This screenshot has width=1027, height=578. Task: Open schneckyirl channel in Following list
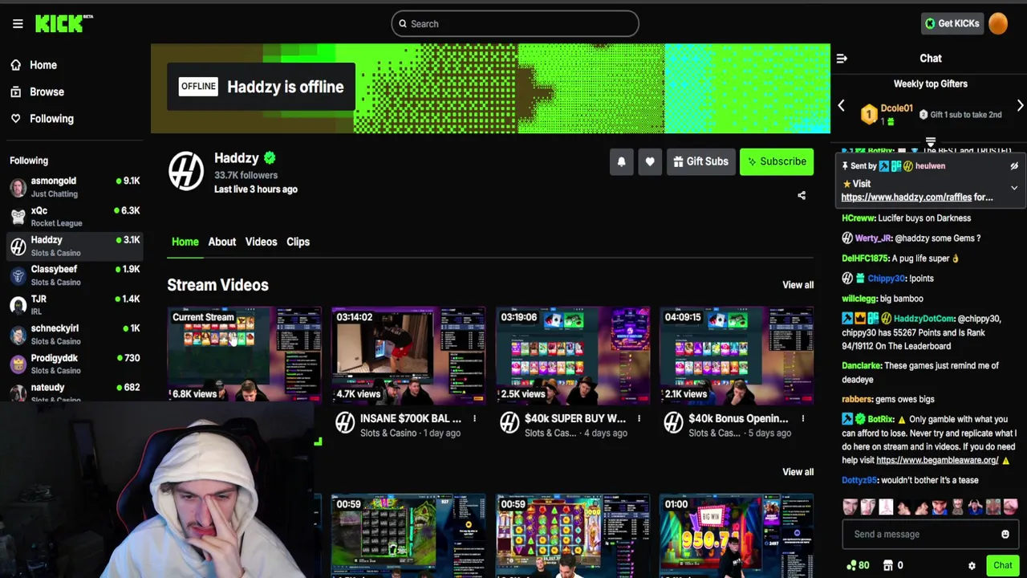(x=75, y=335)
